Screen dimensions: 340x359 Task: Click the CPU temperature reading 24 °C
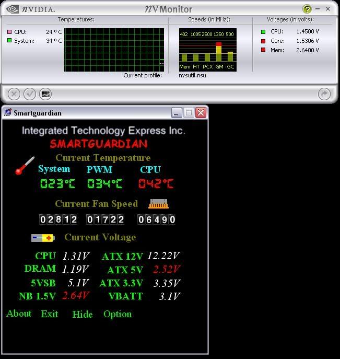coord(54,32)
